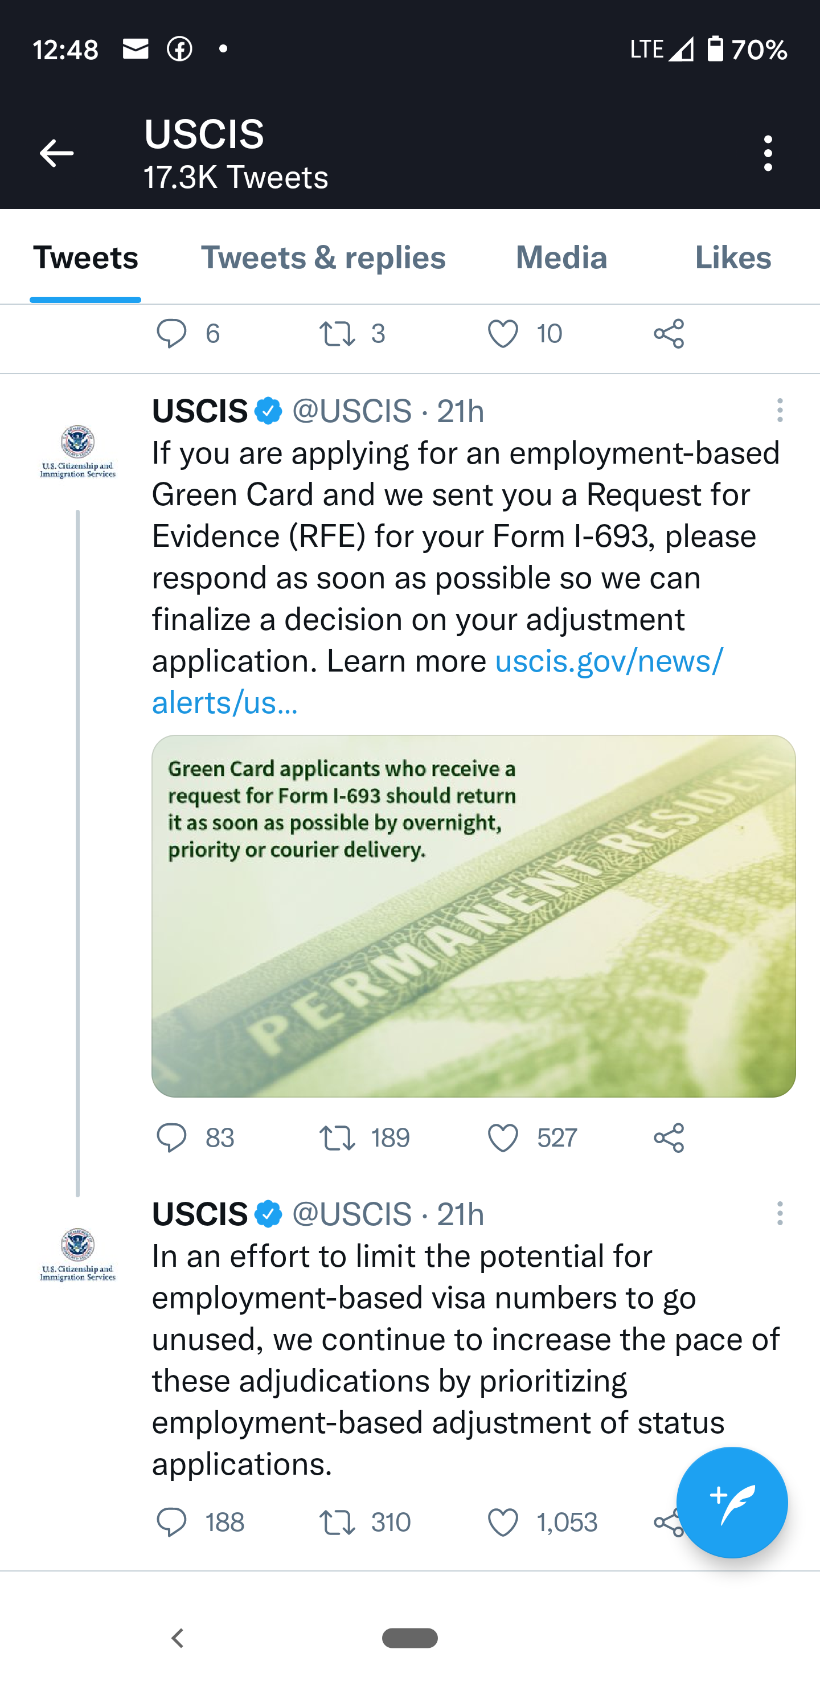This screenshot has width=820, height=1686.
Task: Tap the back arrow in header
Action: click(56, 154)
